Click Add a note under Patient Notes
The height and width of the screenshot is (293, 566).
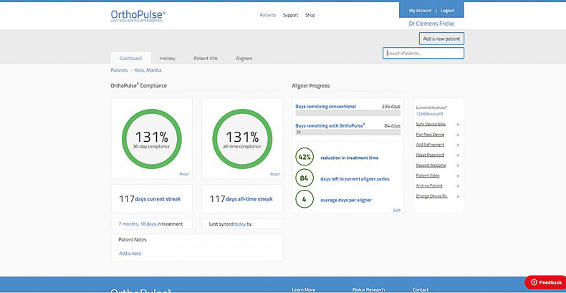point(130,254)
